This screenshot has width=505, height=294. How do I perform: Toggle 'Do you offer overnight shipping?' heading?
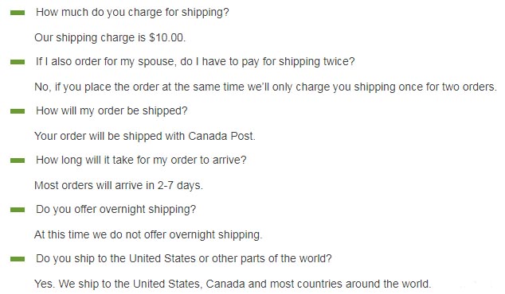tap(115, 210)
